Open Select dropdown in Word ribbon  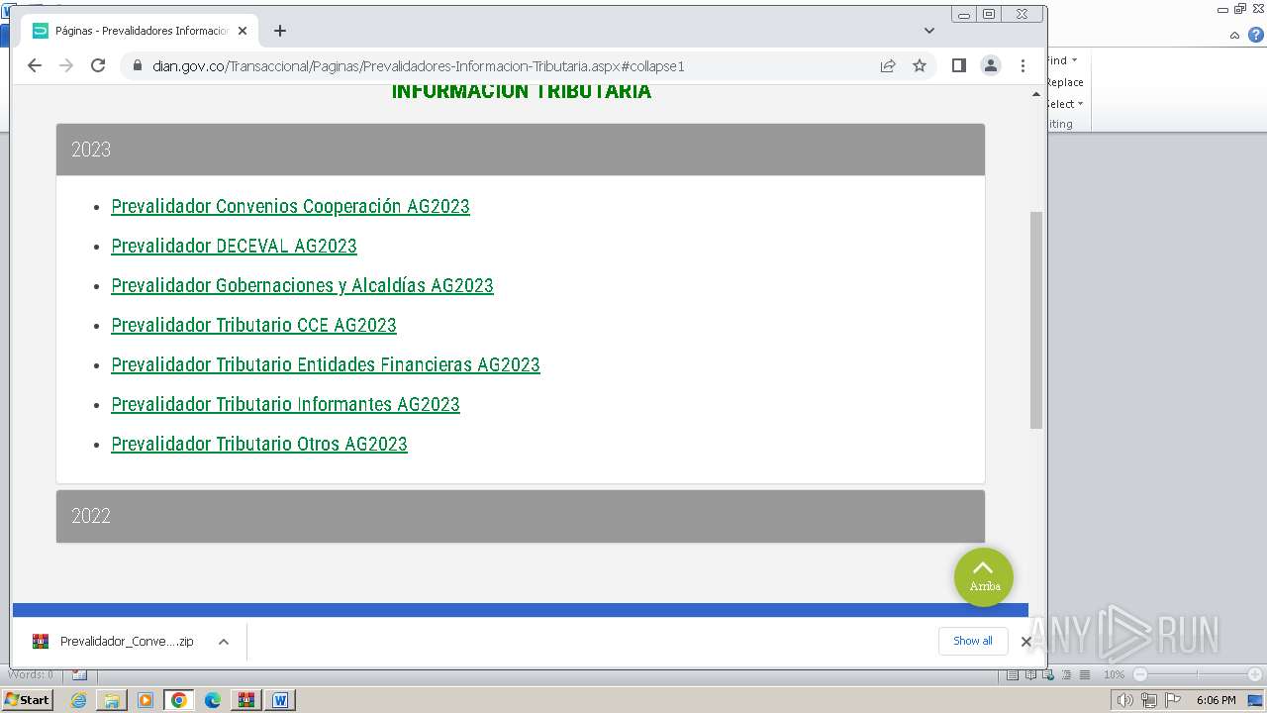click(1065, 104)
